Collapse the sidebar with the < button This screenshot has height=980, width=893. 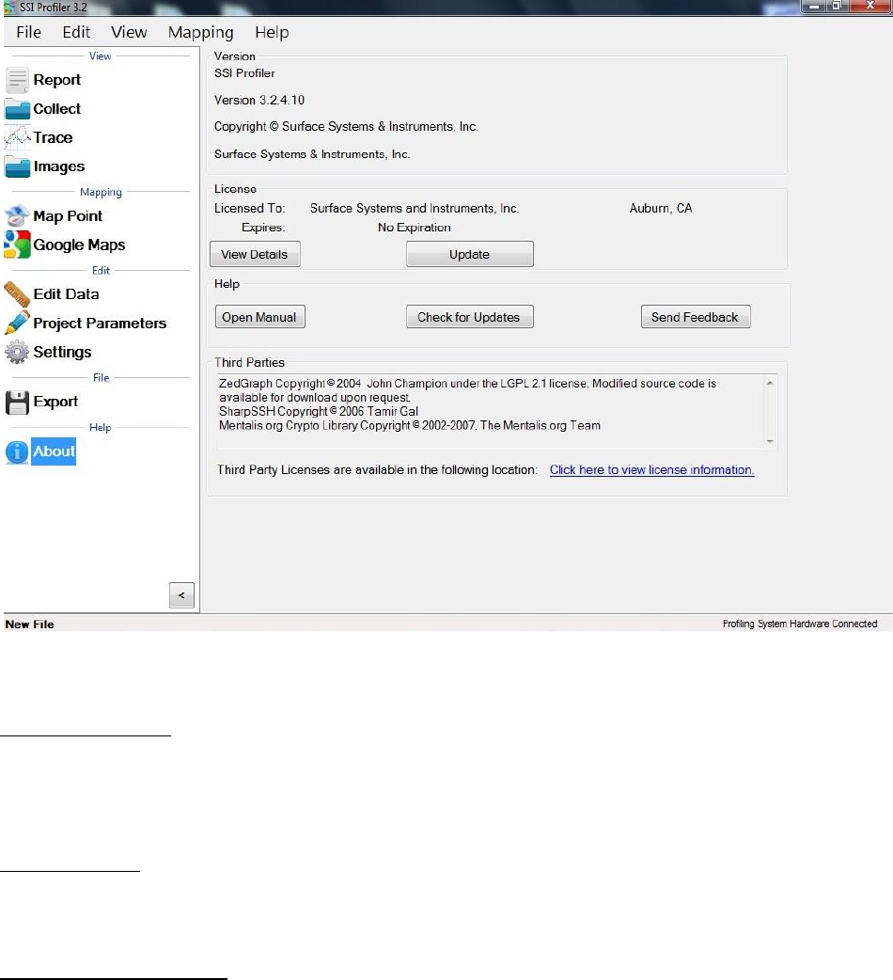pyautogui.click(x=181, y=595)
